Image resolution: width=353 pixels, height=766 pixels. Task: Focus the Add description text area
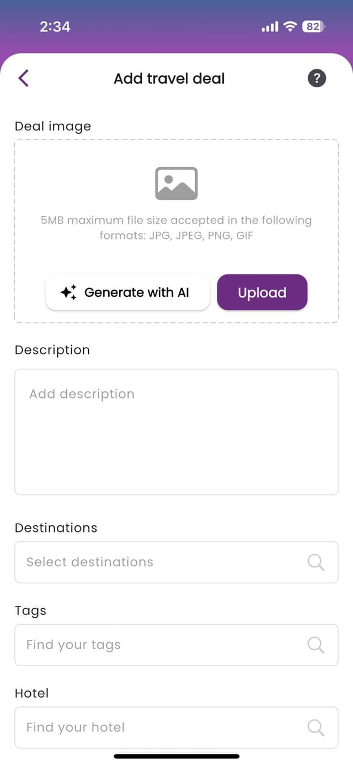click(176, 432)
